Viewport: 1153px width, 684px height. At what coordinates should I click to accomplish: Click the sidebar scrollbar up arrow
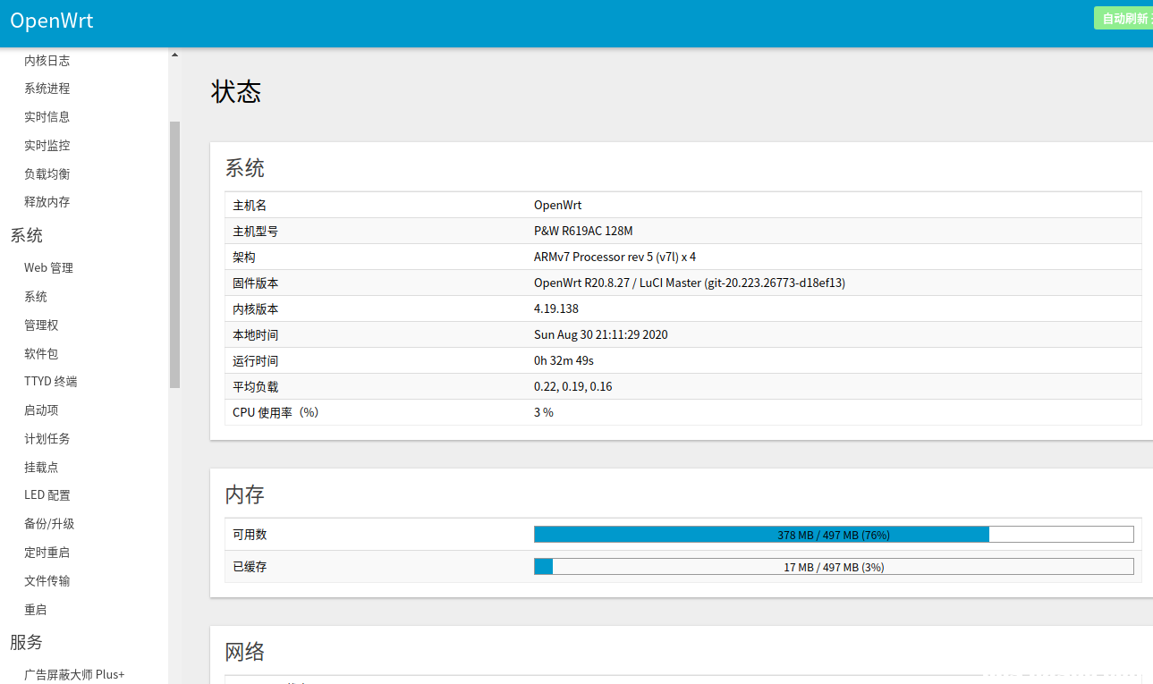tap(174, 55)
